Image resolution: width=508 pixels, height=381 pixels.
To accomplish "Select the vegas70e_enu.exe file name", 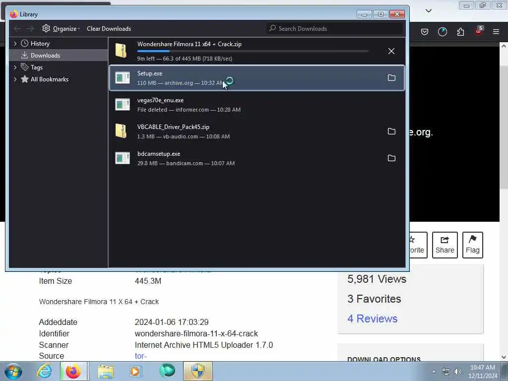I will pos(160,100).
